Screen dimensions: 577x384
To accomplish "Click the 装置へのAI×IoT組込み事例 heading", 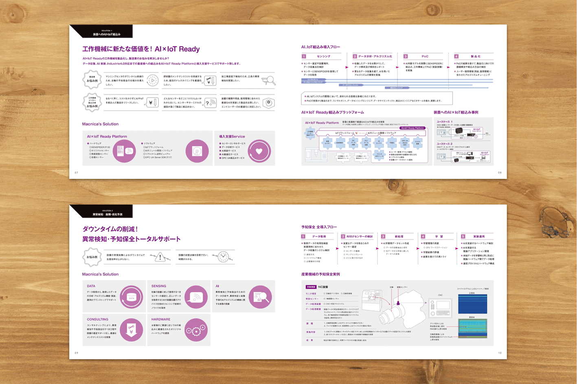I will pyautogui.click(x=456, y=112).
